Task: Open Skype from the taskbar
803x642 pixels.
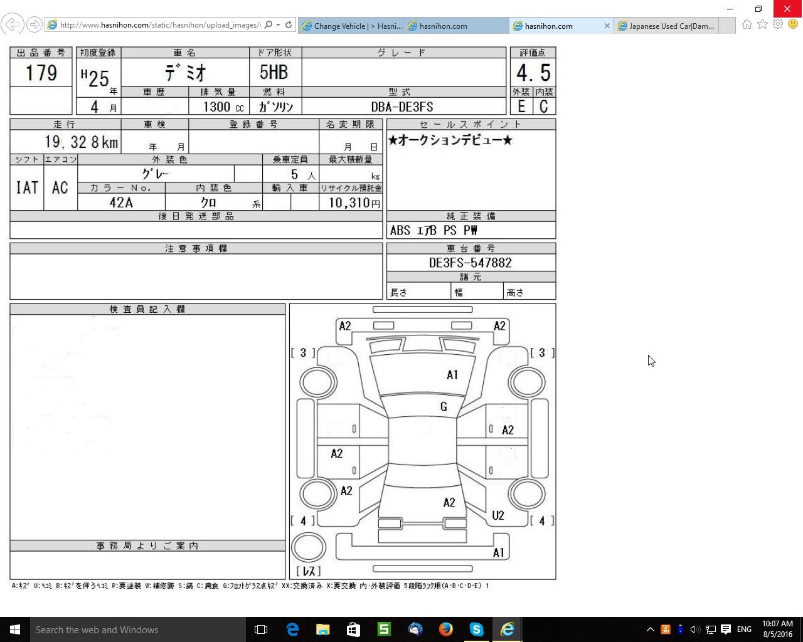Action: (477, 629)
